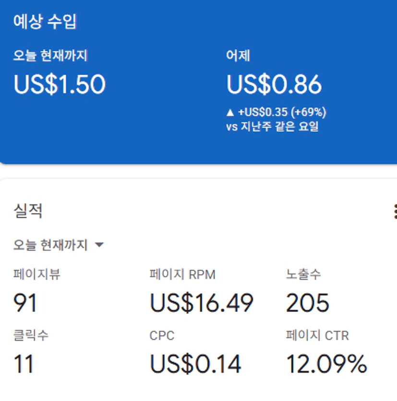This screenshot has width=397, height=401.
Task: Click the +US$0.35 (+69%) change text
Action: [x=282, y=112]
